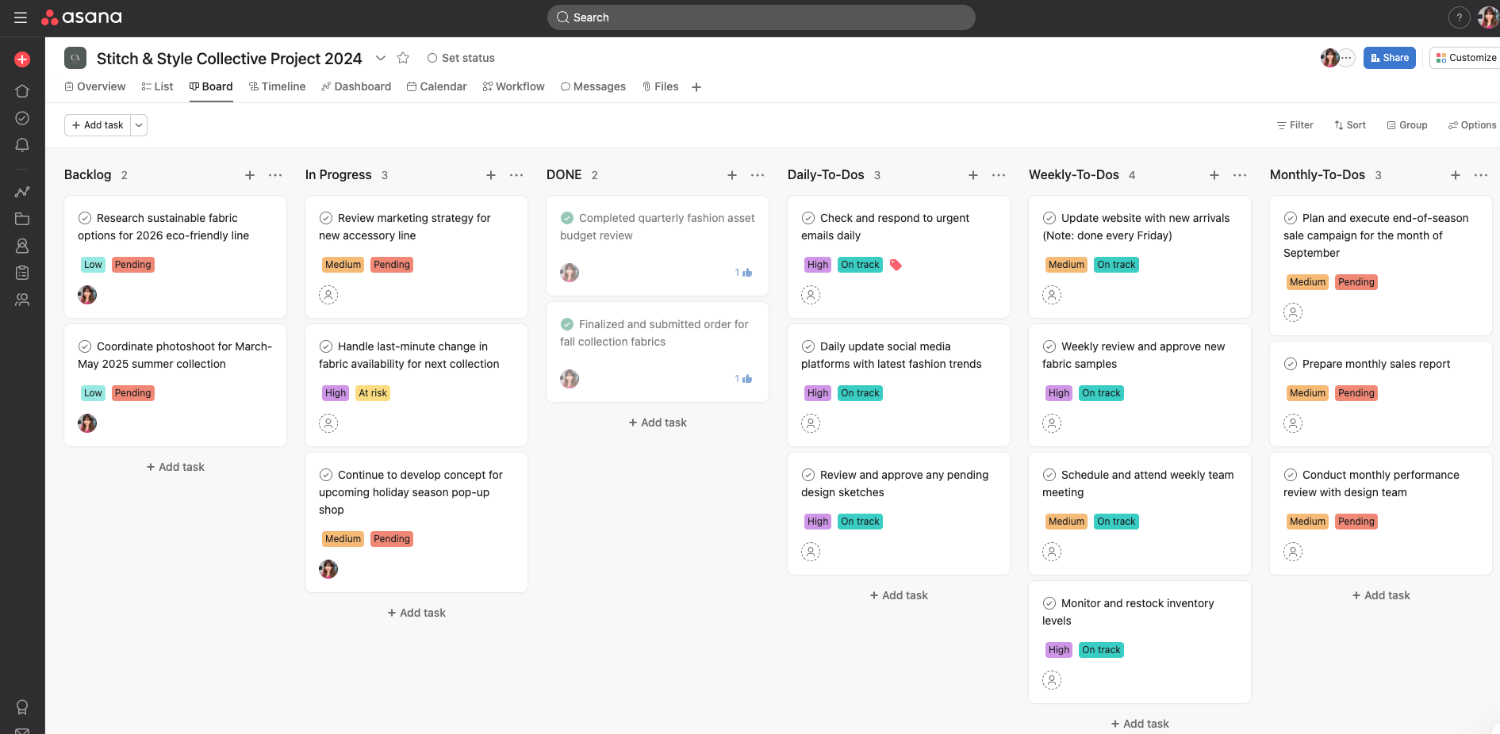
Task: Open the Inbox bell icon in sidebar
Action: pyautogui.click(x=22, y=145)
